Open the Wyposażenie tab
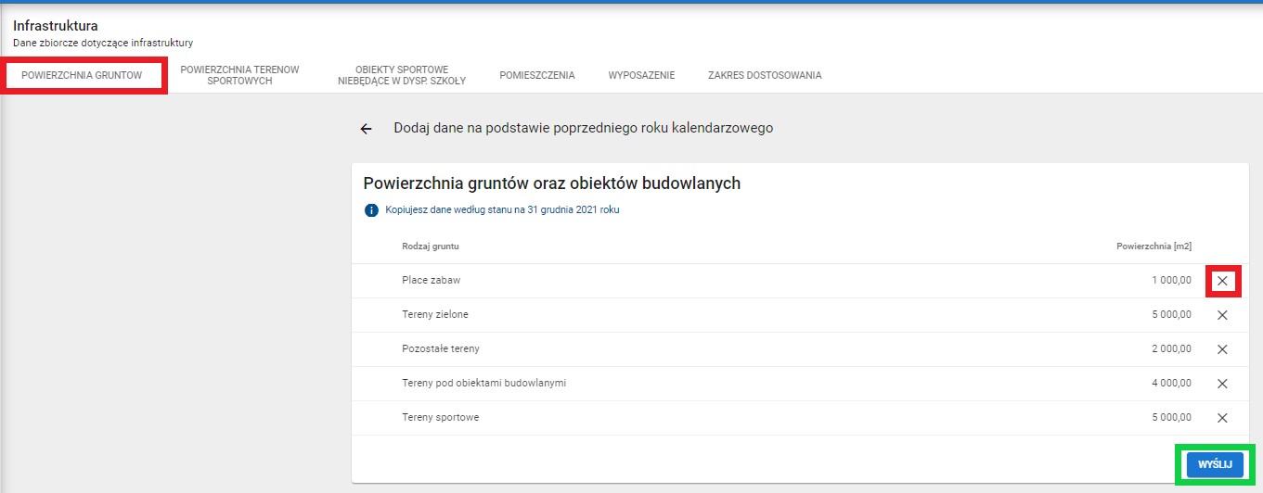This screenshot has height=493, width=1263. (641, 75)
